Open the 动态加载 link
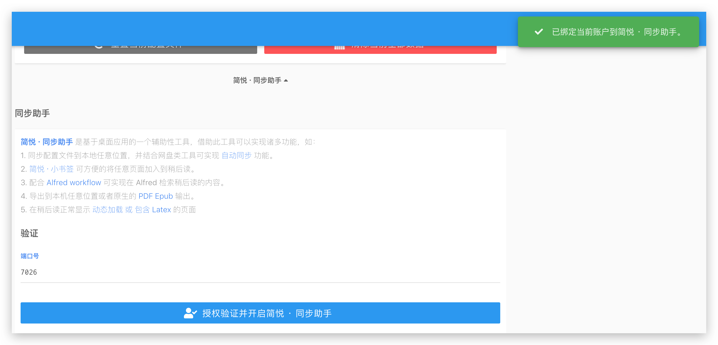This screenshot has width=718, height=345. (107, 210)
